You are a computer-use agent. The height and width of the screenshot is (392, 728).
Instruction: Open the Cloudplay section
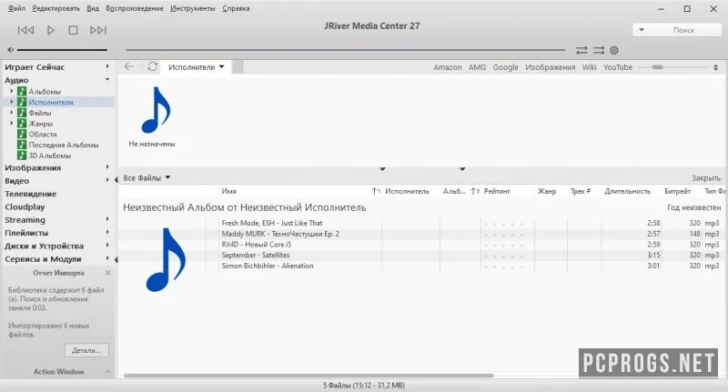click(25, 206)
